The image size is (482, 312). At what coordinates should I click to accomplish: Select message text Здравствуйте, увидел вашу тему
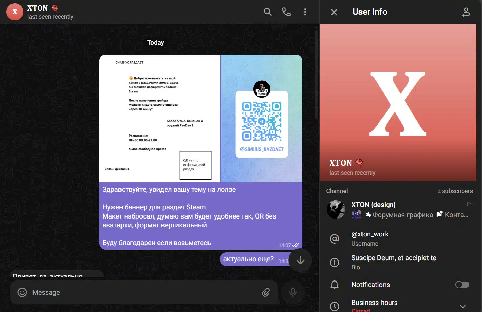pos(169,190)
